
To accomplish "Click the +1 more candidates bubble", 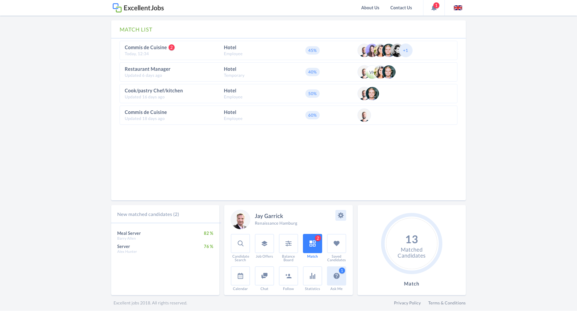I will (x=406, y=50).
